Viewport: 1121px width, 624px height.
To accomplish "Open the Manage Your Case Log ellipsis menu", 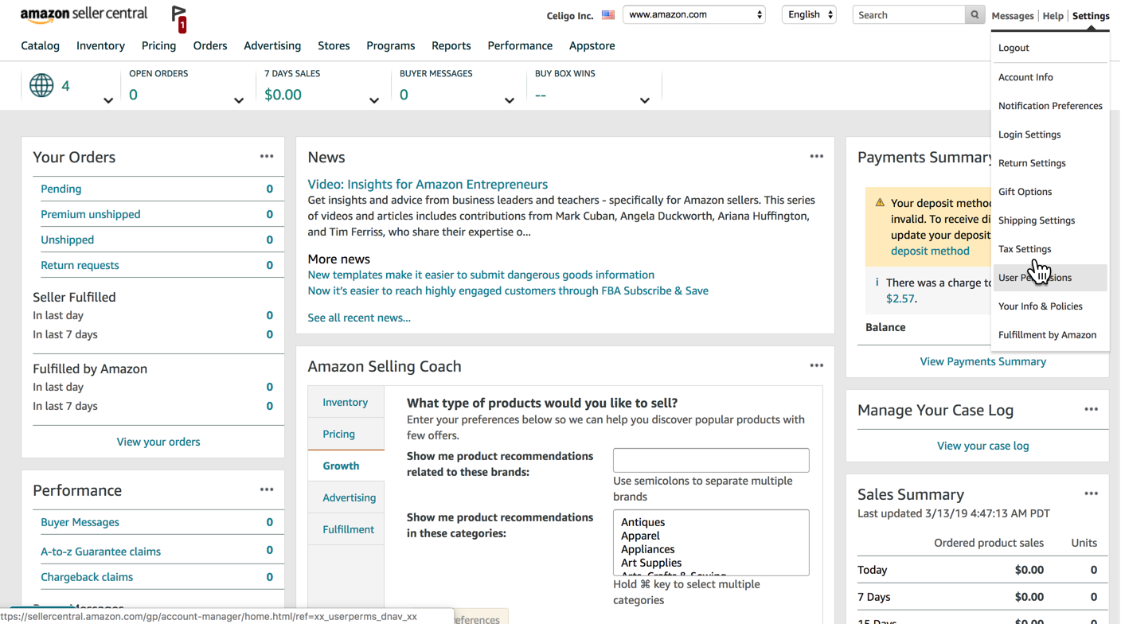I will tap(1091, 410).
